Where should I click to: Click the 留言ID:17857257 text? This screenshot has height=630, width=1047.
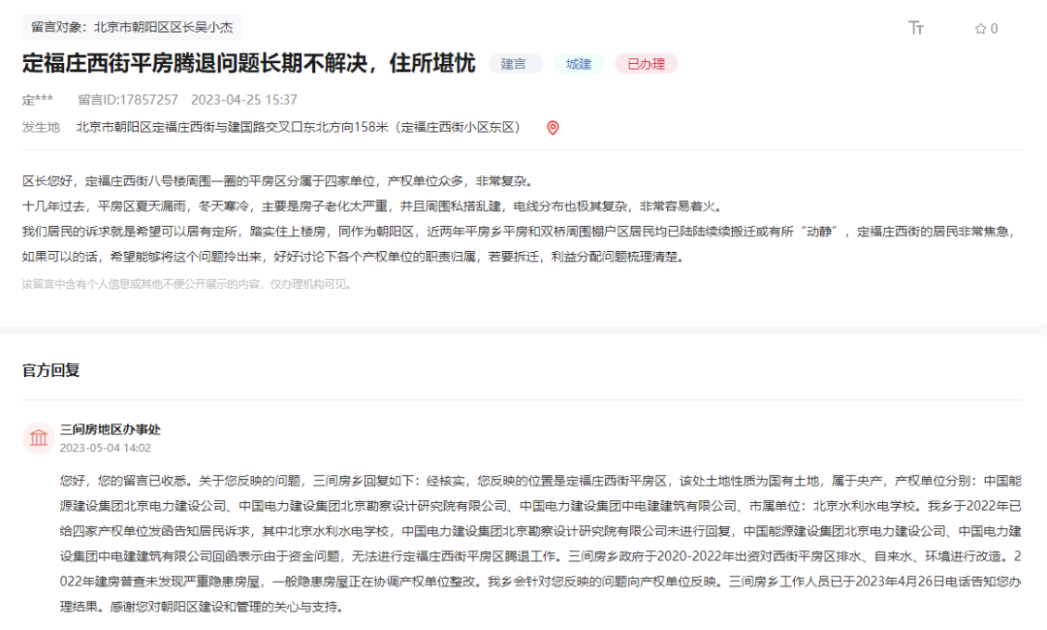[128, 100]
